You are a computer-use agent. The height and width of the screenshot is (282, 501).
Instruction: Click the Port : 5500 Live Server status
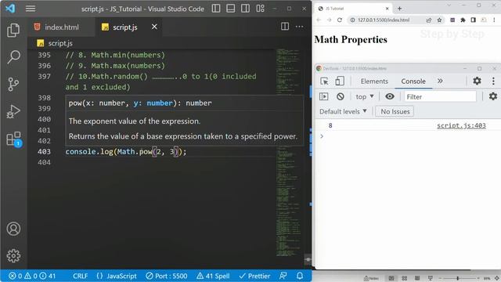click(x=167, y=276)
